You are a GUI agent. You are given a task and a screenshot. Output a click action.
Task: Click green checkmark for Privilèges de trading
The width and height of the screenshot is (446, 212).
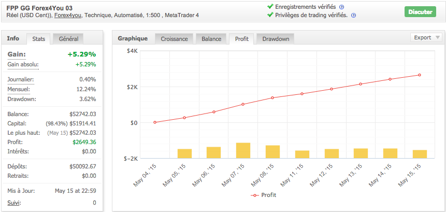(270, 15)
